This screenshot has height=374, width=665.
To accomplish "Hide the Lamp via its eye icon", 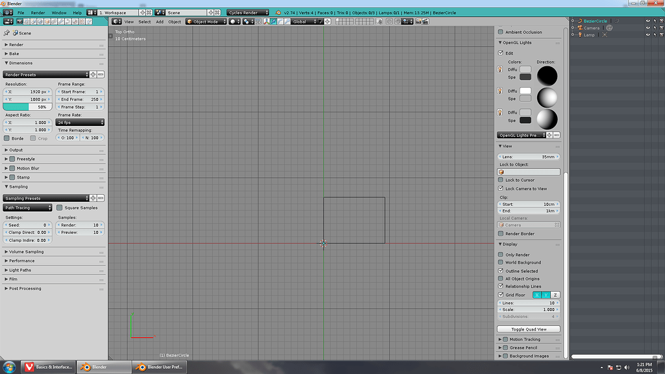I will [x=647, y=35].
